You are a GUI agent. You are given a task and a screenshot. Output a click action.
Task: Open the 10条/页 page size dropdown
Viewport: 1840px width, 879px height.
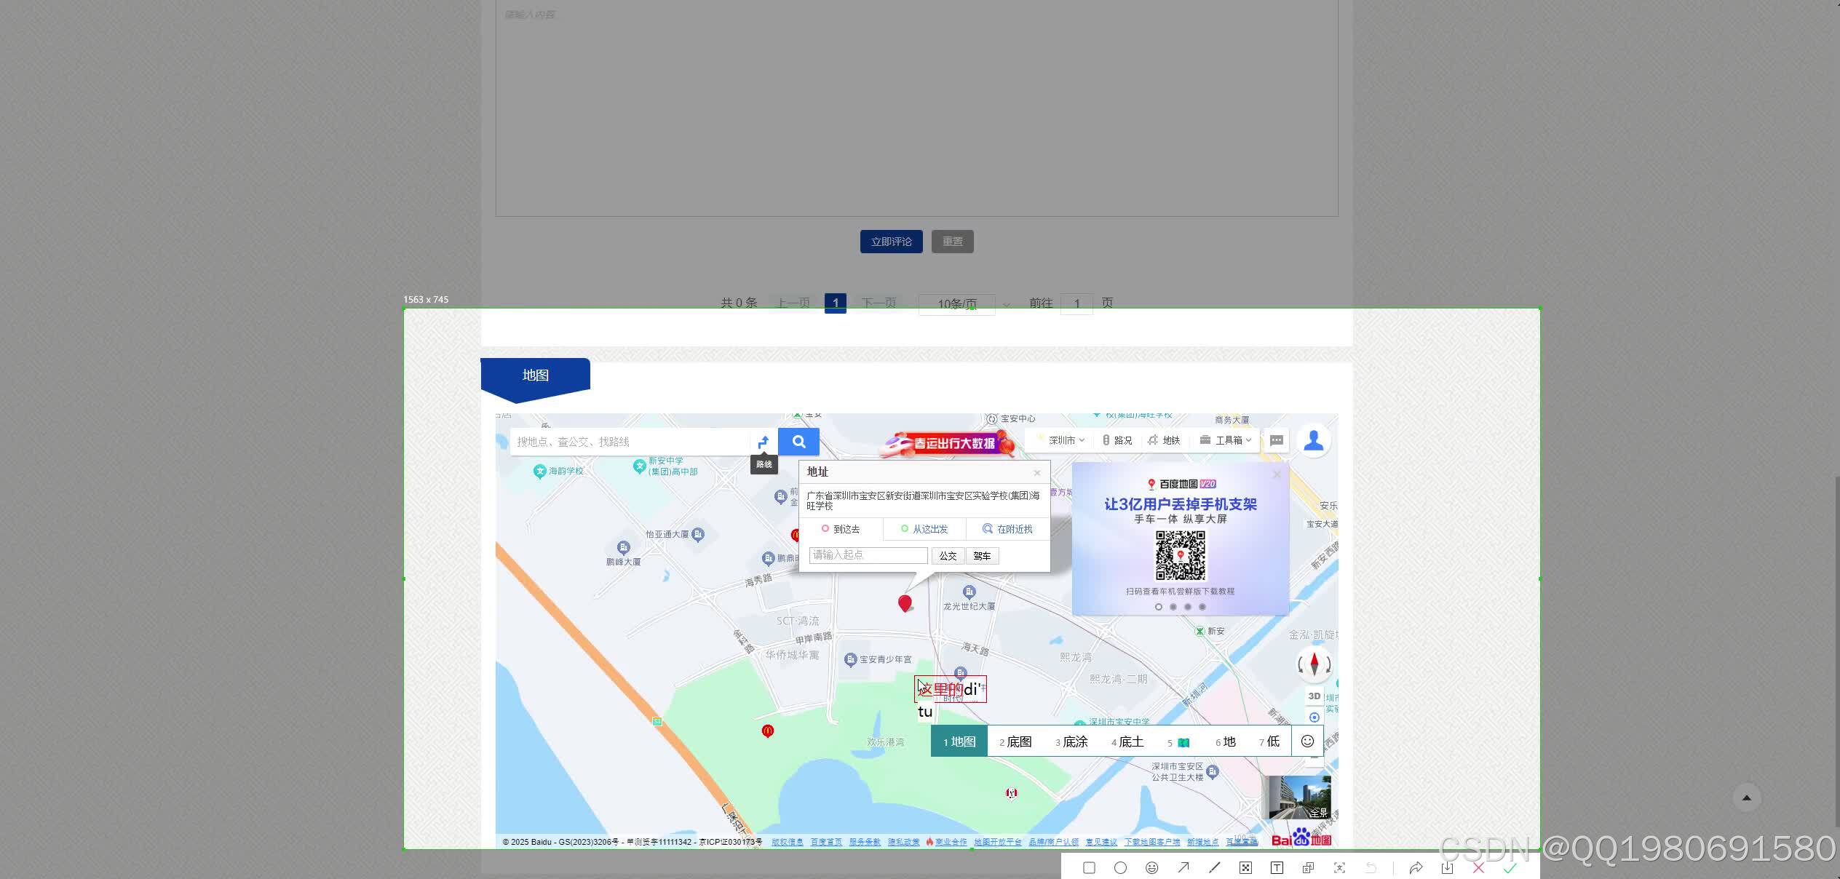tap(956, 303)
